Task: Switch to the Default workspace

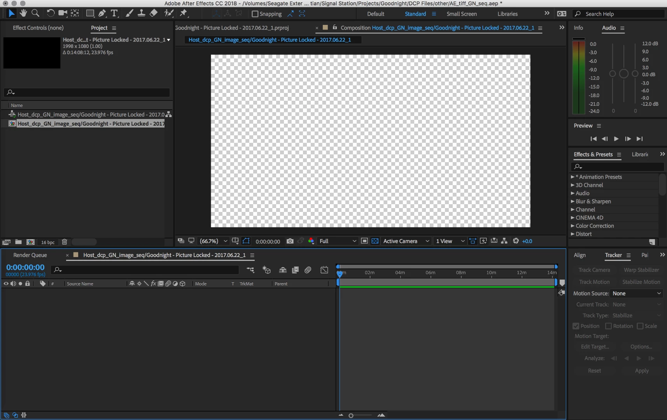Action: pyautogui.click(x=376, y=14)
